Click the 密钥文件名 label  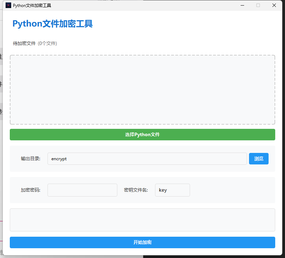tap(136, 190)
